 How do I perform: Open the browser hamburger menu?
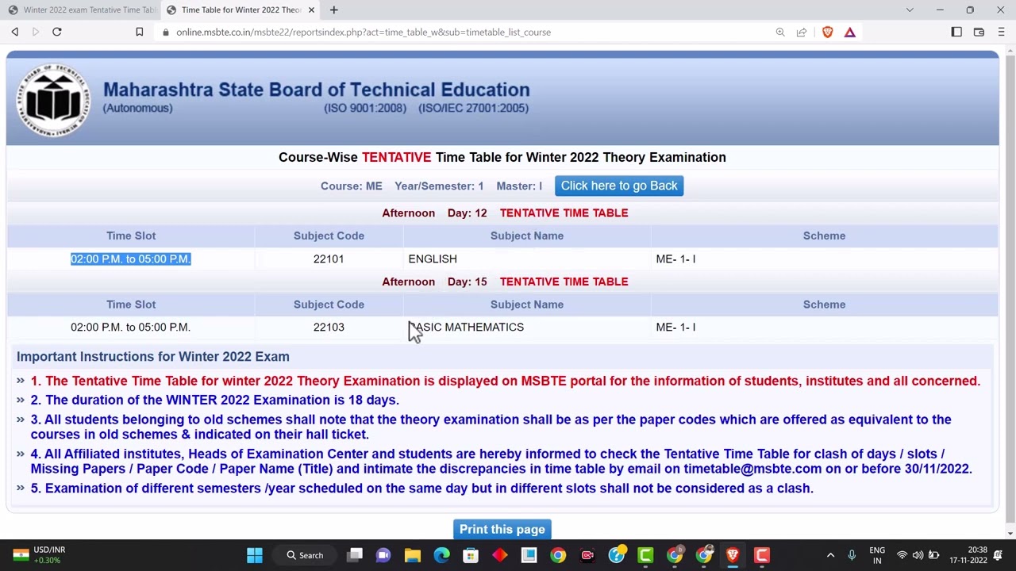pos(1001,32)
